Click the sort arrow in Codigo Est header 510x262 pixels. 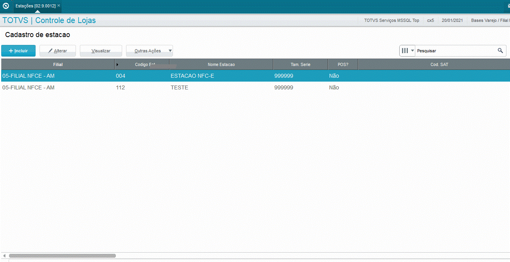pos(117,64)
